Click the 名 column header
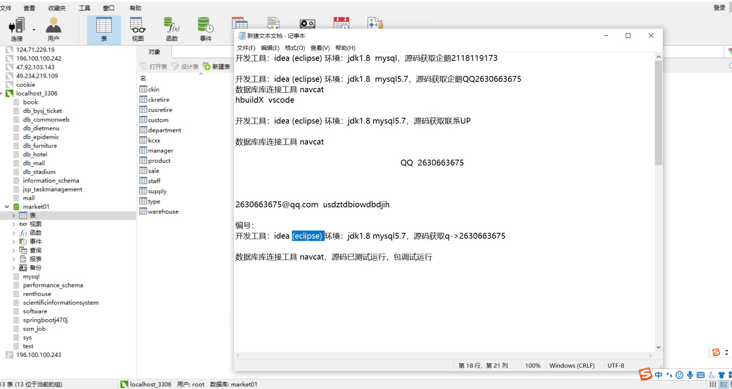Viewport: 732px width, 389px height. pos(143,78)
